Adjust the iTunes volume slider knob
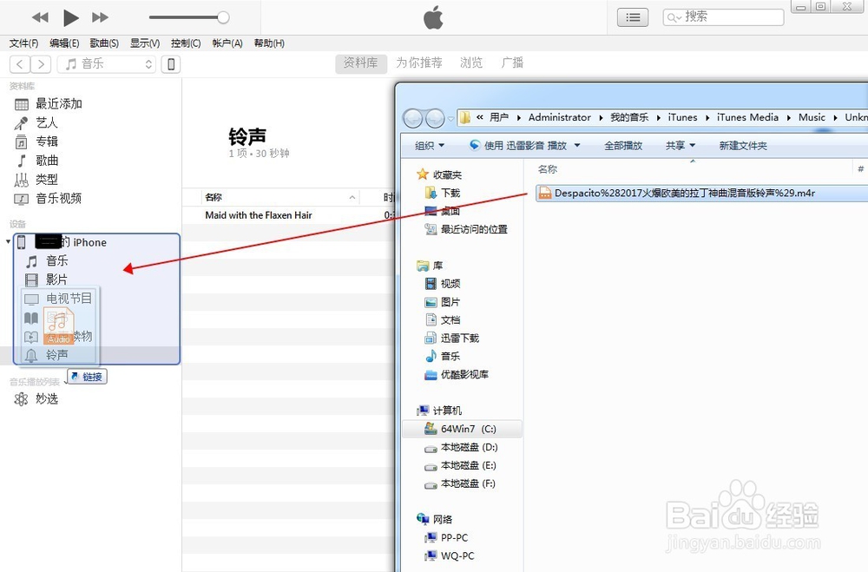Viewport: 868px width, 572px height. coord(223,17)
